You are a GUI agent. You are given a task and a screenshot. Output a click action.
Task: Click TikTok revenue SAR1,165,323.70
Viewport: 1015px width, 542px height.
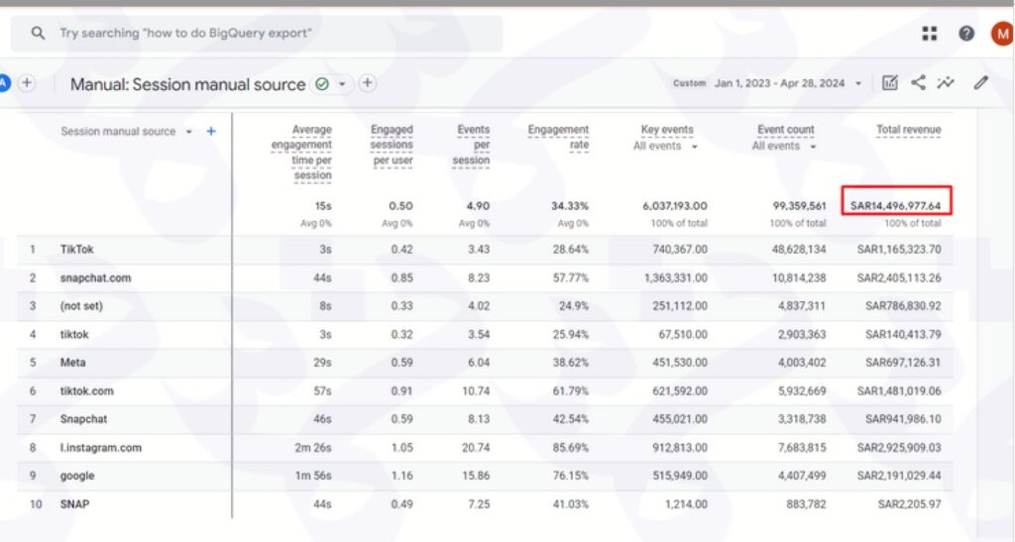(899, 250)
